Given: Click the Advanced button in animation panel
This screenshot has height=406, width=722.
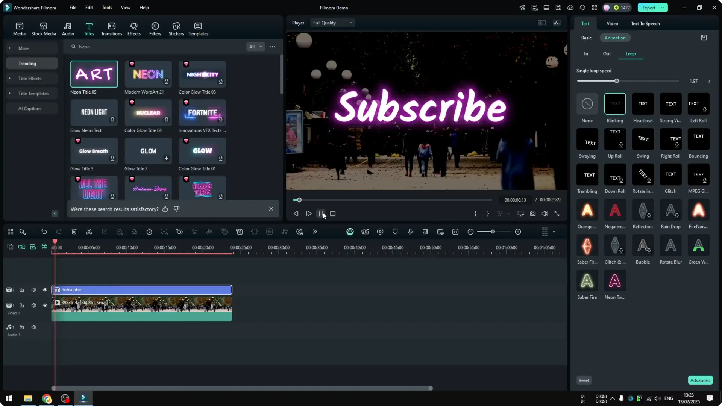Looking at the screenshot, I should 700,380.
